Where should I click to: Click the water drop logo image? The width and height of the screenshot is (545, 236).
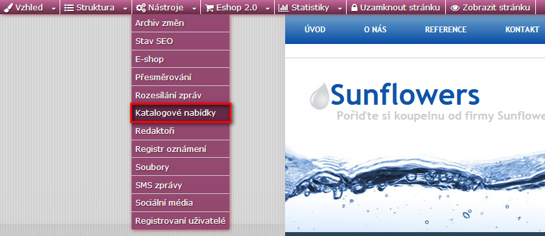[x=319, y=96]
